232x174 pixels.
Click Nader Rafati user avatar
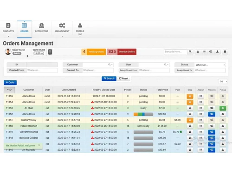coord(8,52)
